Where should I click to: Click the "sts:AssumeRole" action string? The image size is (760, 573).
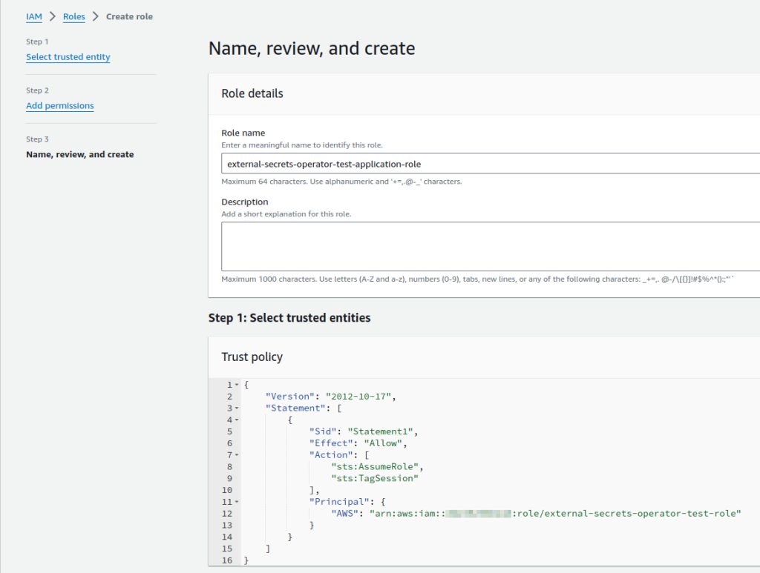click(x=375, y=466)
